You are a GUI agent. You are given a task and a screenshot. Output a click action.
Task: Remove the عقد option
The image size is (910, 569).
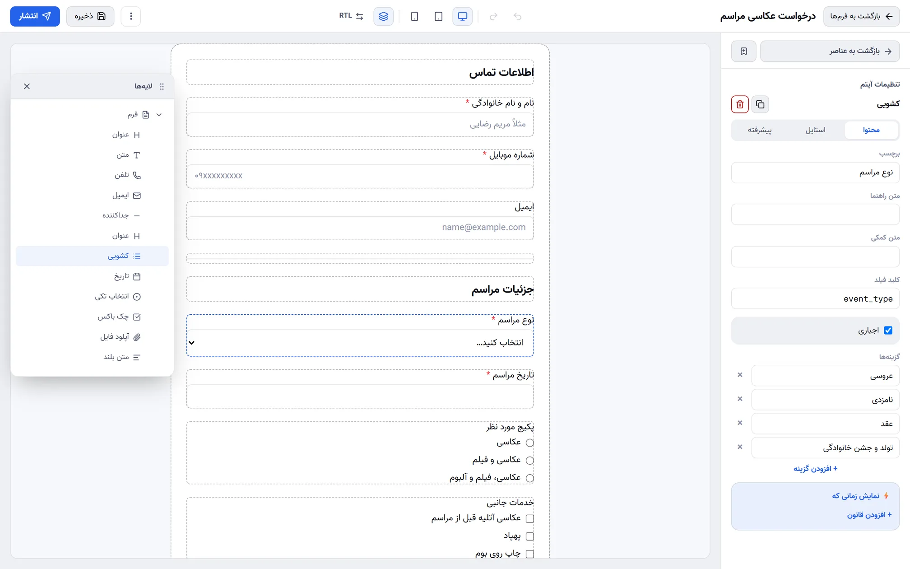coord(740,423)
